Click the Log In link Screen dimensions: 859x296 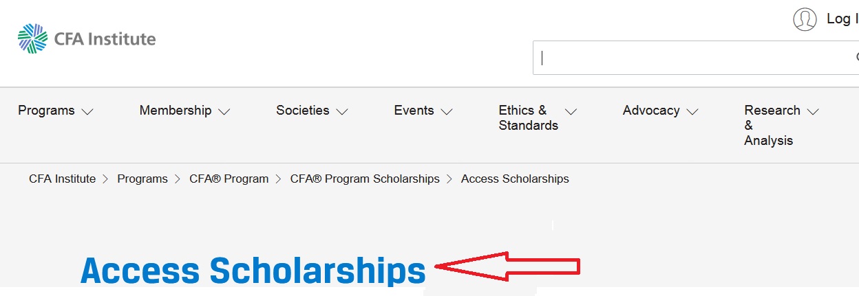point(841,19)
